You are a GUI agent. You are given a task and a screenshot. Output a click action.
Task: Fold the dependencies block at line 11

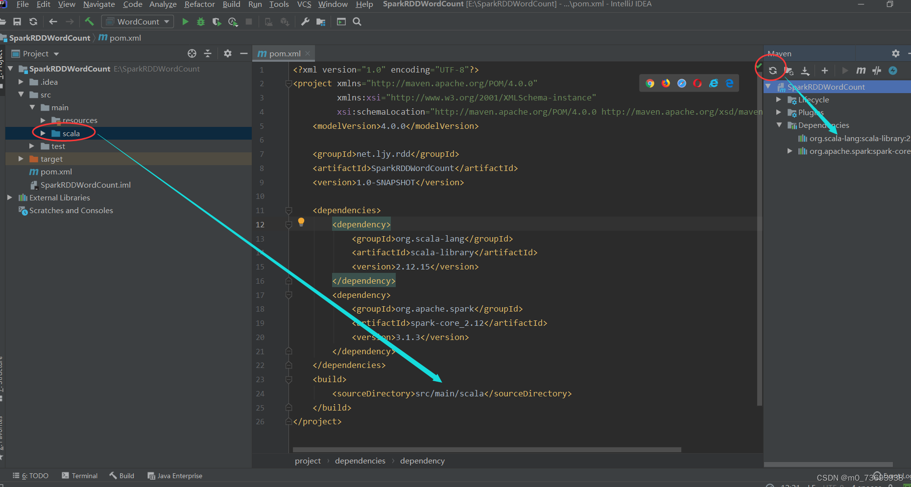(x=289, y=210)
